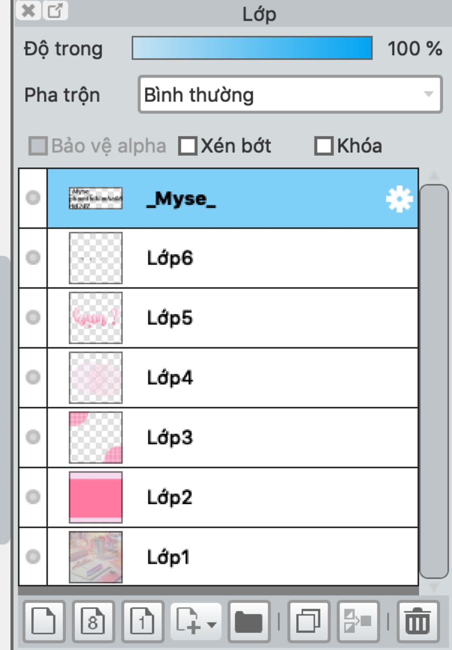Open the Pha trộn blend mode dropdown
Screen dimensions: 452x650
click(x=290, y=94)
